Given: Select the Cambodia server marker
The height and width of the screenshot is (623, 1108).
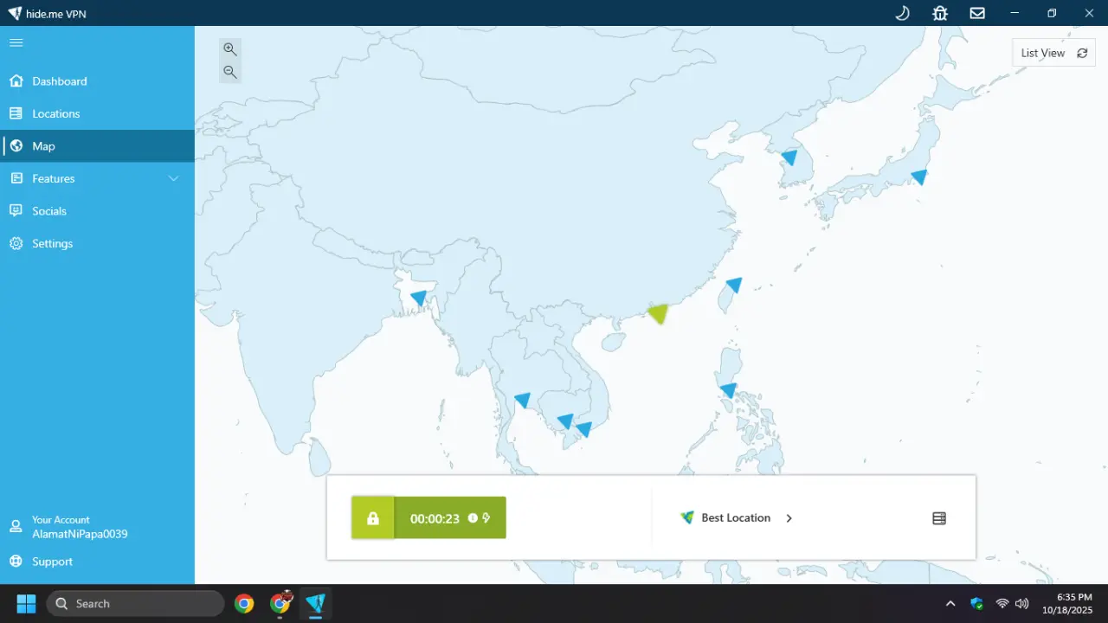Looking at the screenshot, I should point(565,421).
